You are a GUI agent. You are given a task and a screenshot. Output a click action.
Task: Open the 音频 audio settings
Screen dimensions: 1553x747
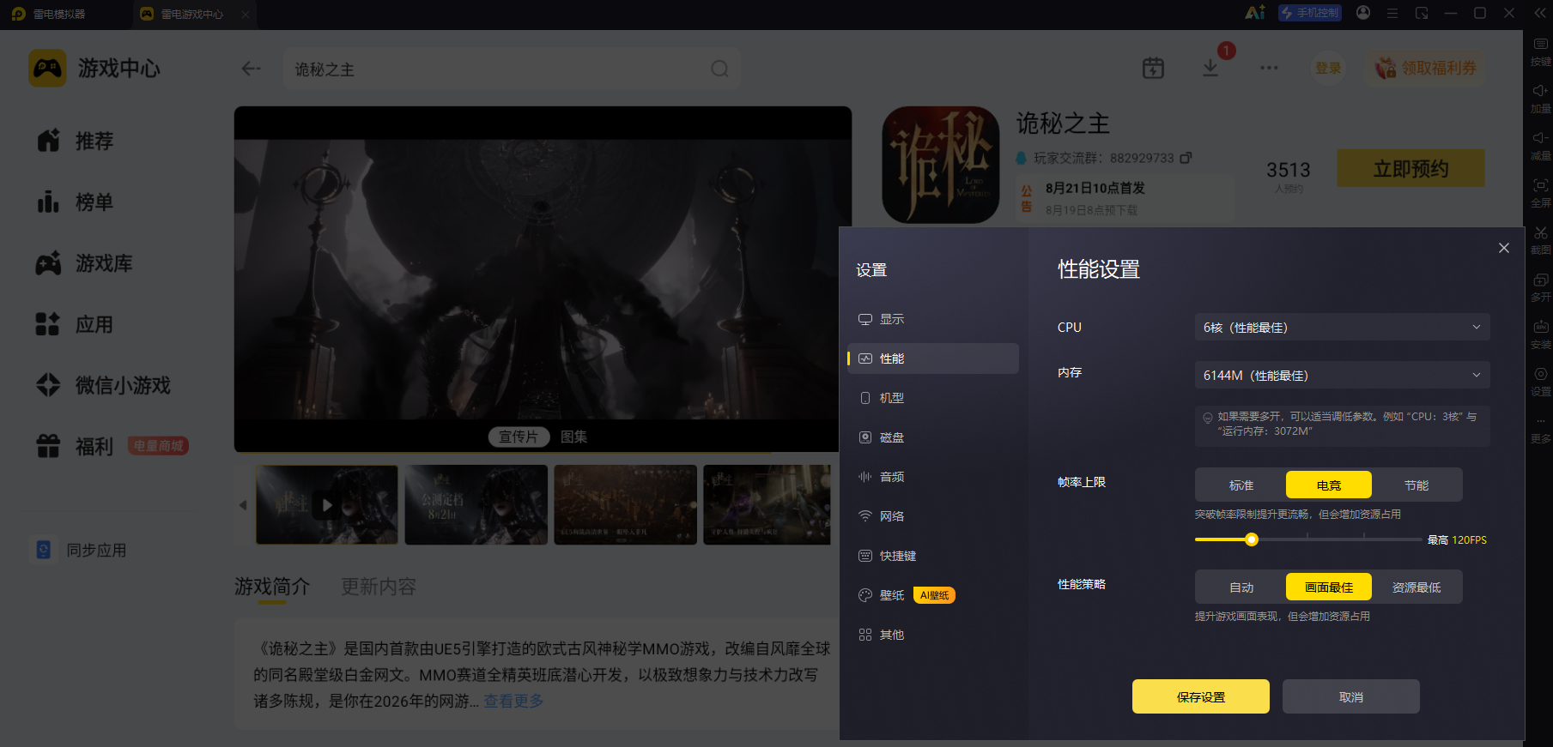(x=932, y=477)
